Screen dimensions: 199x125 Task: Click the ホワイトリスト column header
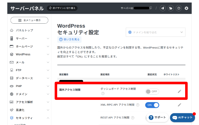click(171, 74)
